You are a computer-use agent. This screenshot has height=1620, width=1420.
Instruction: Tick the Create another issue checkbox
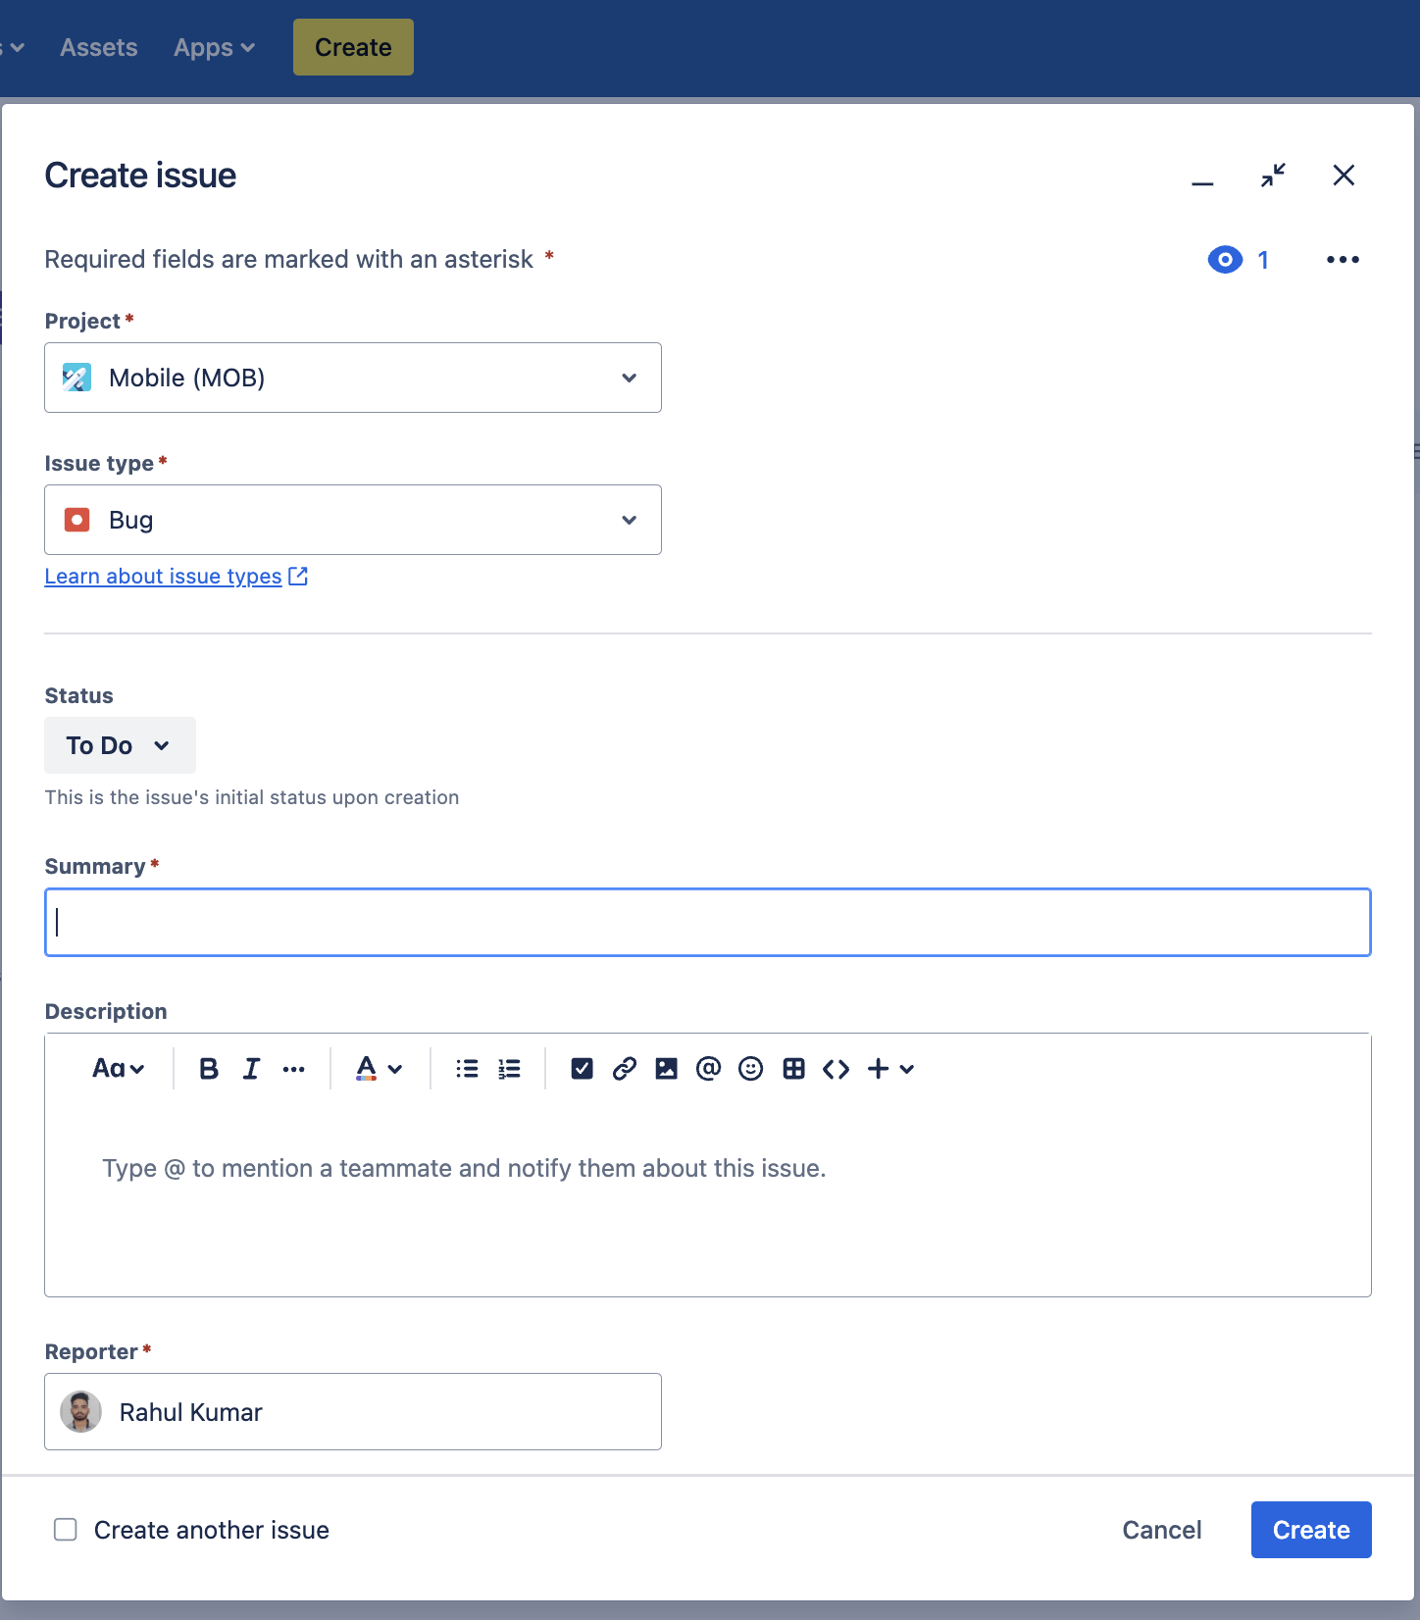tap(66, 1530)
